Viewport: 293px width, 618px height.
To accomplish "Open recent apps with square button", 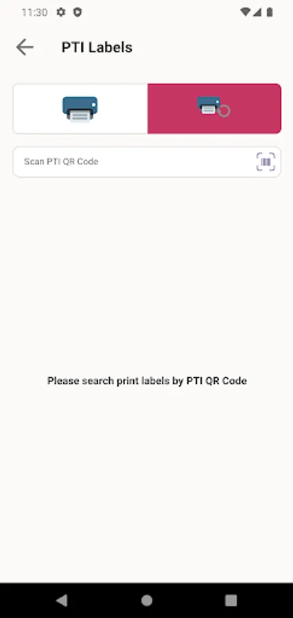I will pyautogui.click(x=231, y=600).
